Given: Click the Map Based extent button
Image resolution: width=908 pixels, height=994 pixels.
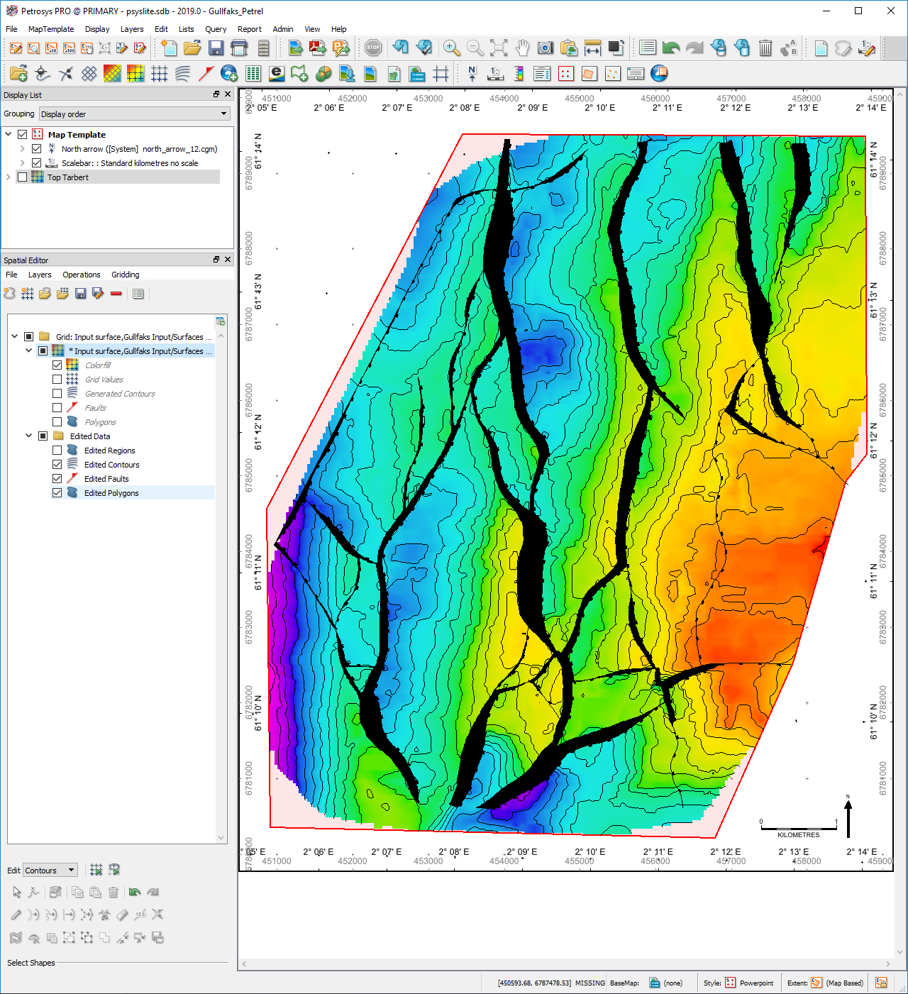Looking at the screenshot, I should (837, 983).
